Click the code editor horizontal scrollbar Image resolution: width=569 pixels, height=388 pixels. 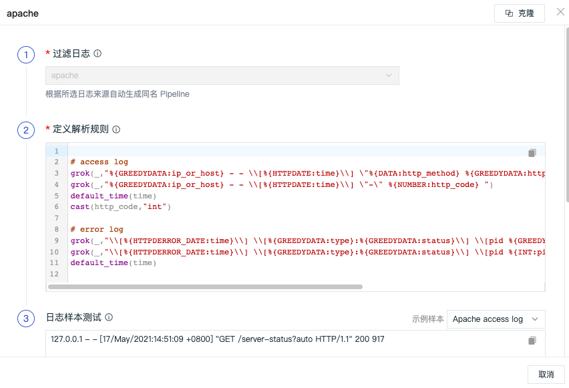click(205, 286)
